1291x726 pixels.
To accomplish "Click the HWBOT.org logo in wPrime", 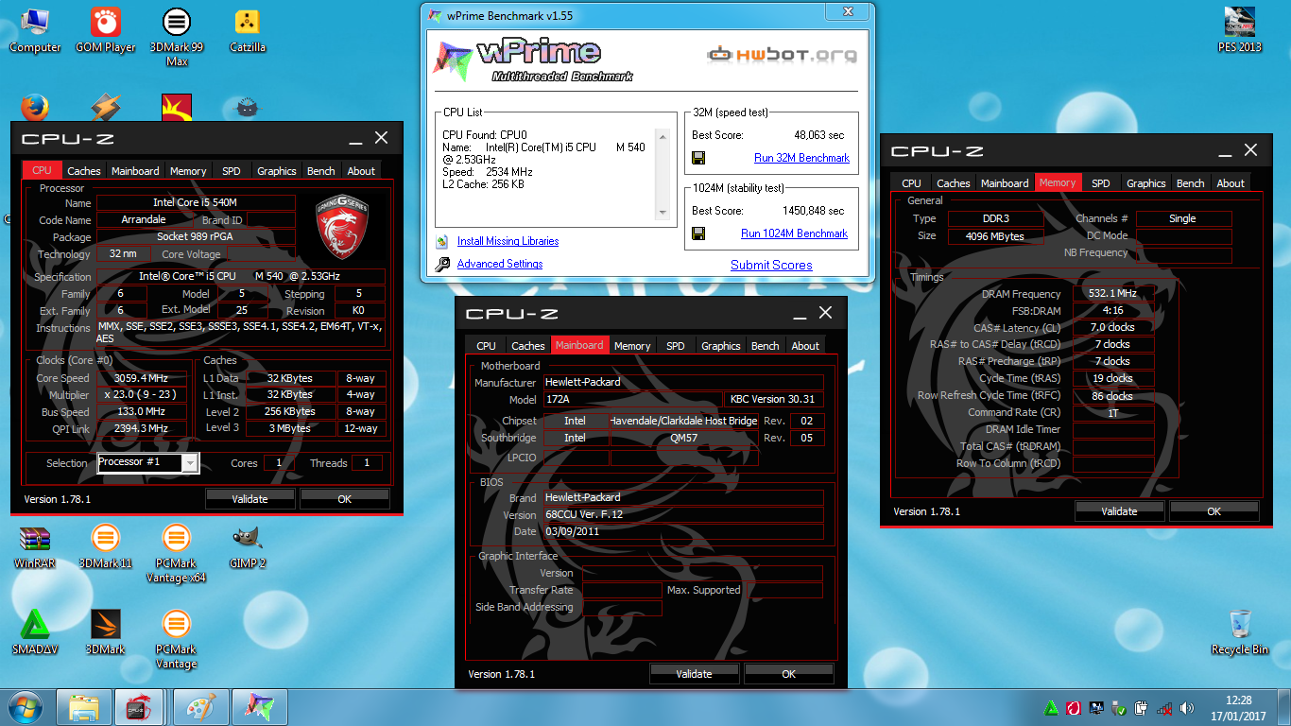I will tap(782, 54).
